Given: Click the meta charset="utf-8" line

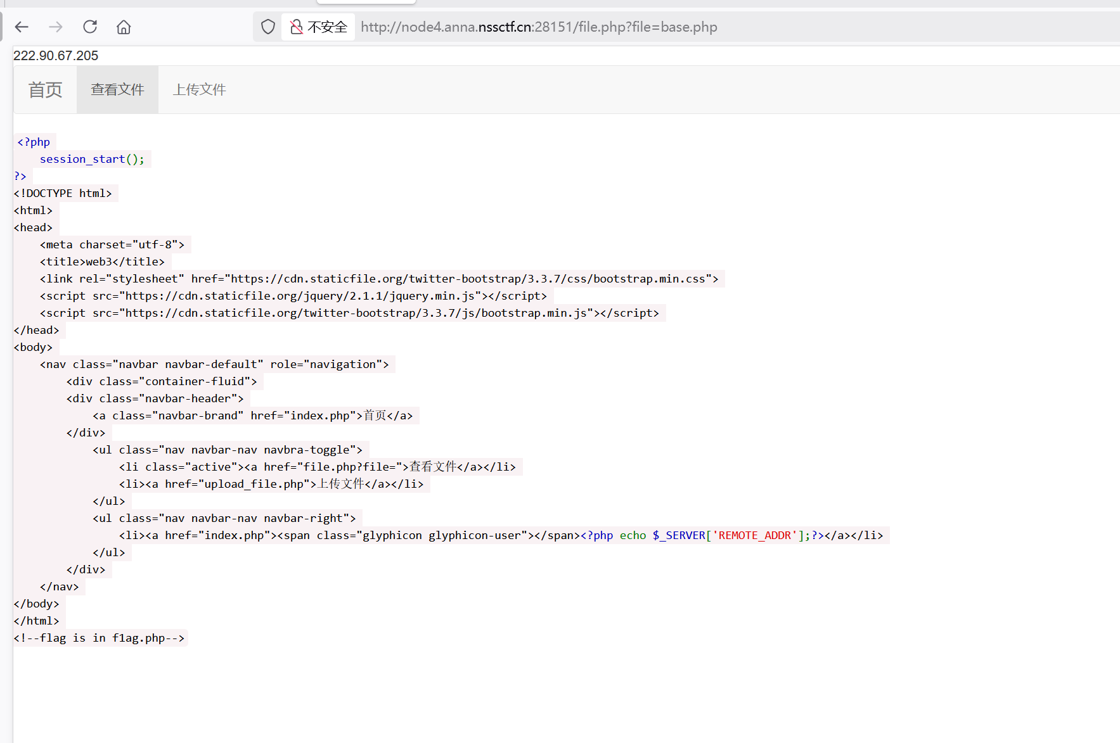Looking at the screenshot, I should click(112, 244).
